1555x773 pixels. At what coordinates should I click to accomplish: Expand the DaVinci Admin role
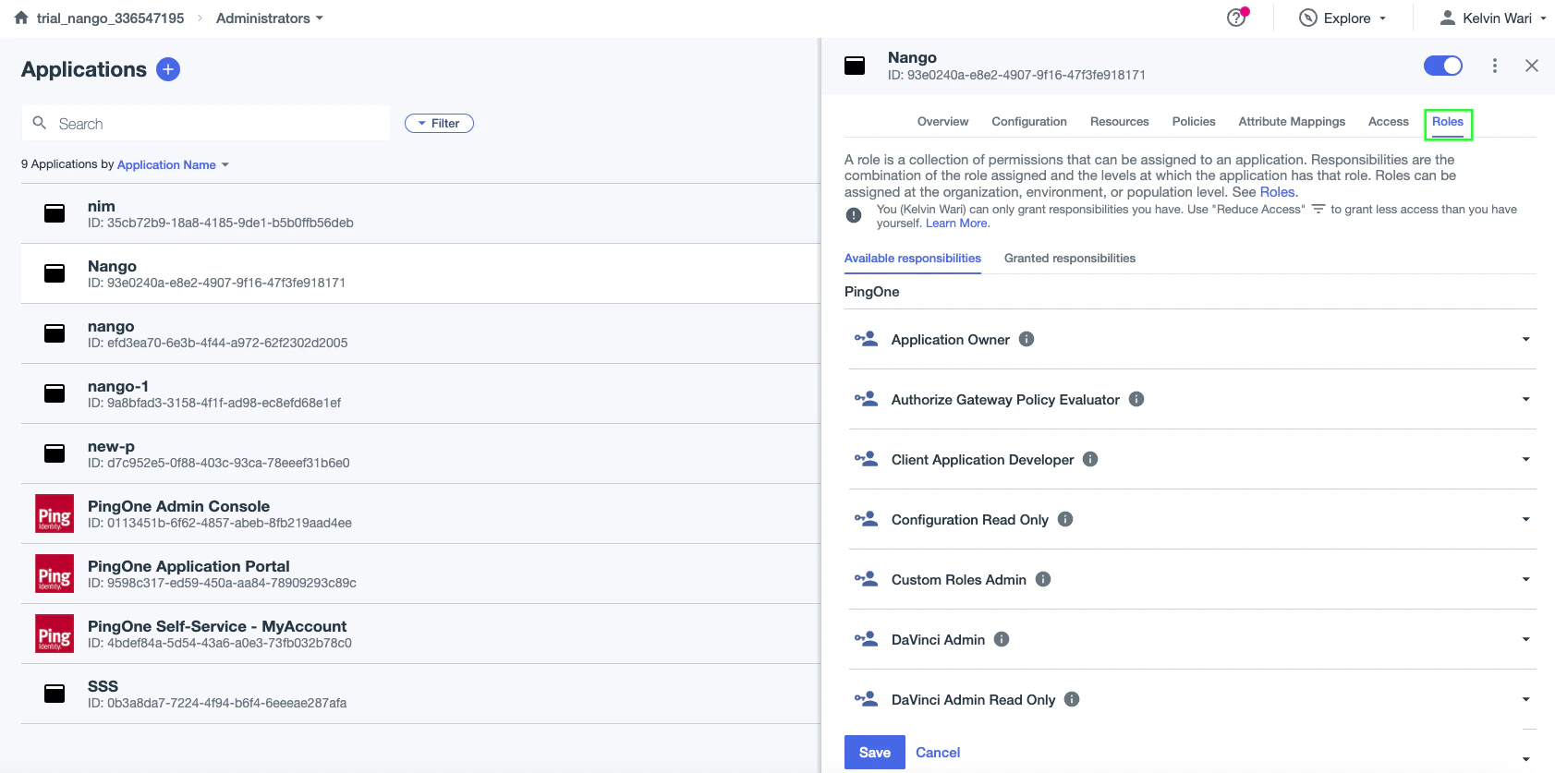1526,639
